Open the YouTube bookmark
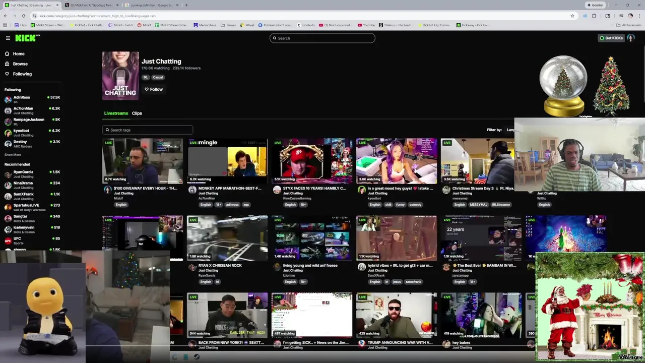This screenshot has height=363, width=645. [366, 25]
